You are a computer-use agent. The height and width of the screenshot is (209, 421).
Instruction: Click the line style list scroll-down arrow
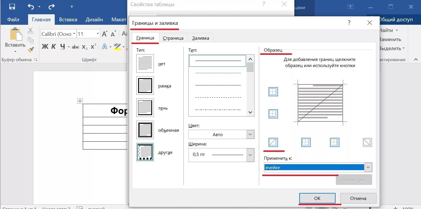click(250, 112)
